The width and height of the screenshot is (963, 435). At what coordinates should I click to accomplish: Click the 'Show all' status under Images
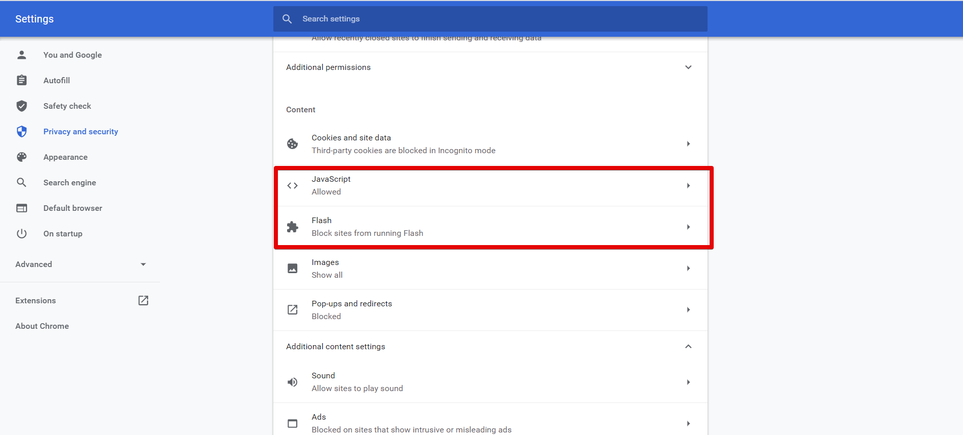click(x=327, y=275)
